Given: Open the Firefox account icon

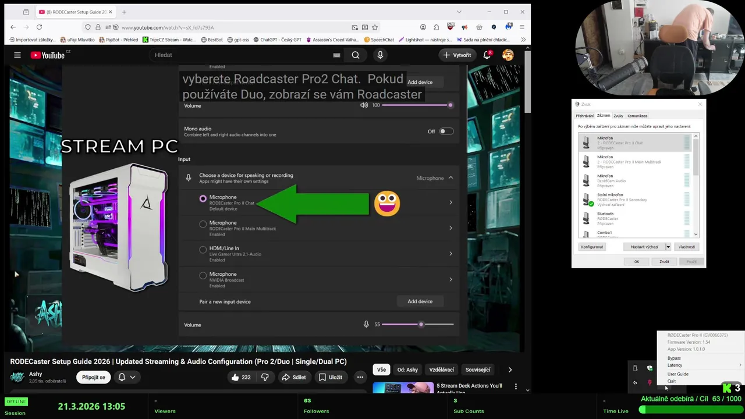Looking at the screenshot, I should [x=423, y=27].
